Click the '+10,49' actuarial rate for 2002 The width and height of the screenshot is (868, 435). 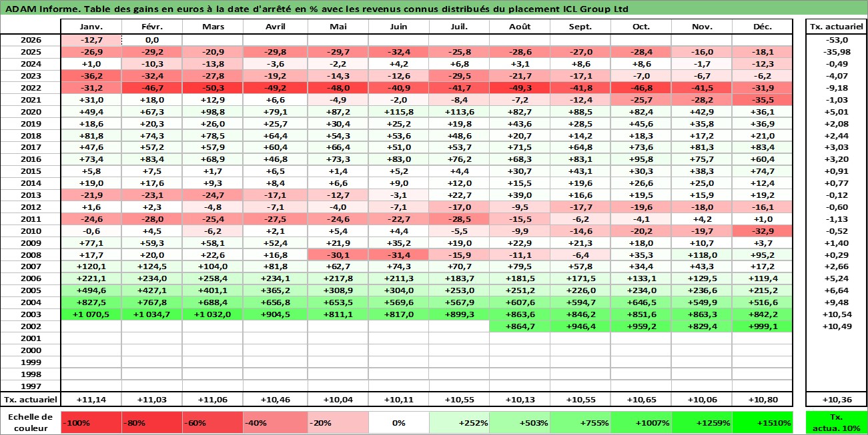tap(836, 326)
